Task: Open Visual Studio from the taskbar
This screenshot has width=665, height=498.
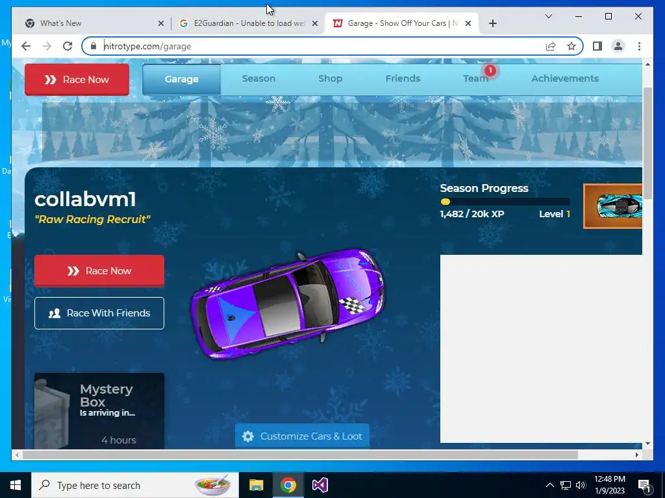Action: pyautogui.click(x=320, y=485)
